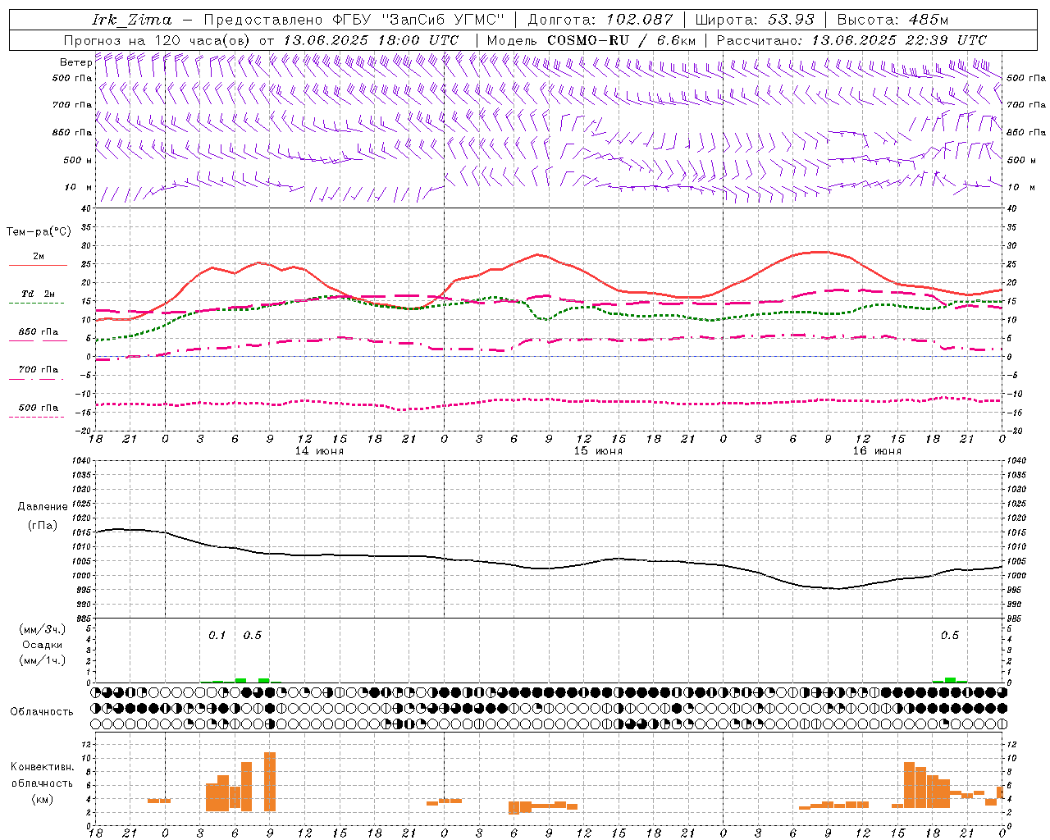Click the "Тем-ра(°C)" temperature panel label
1050x840 pixels.
(39, 232)
